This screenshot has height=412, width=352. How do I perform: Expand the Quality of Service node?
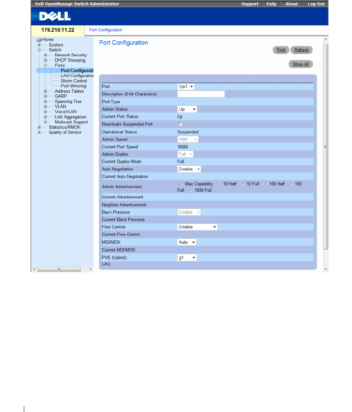point(39,132)
